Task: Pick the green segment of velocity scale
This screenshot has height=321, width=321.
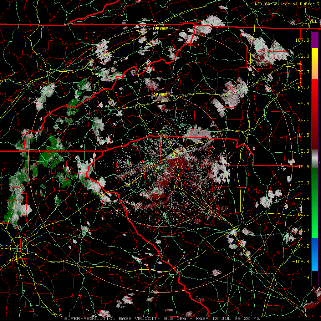Action: tap(315, 203)
